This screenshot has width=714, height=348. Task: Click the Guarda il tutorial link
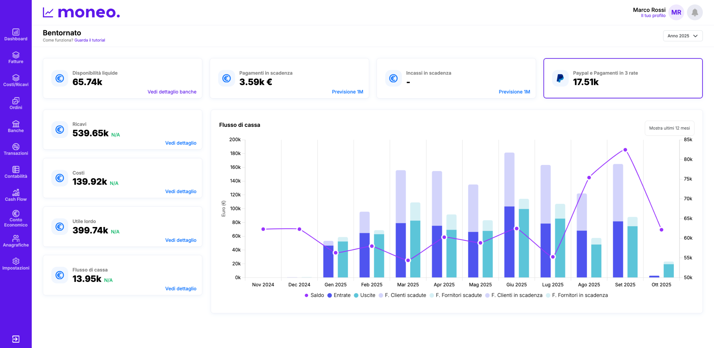click(x=90, y=40)
